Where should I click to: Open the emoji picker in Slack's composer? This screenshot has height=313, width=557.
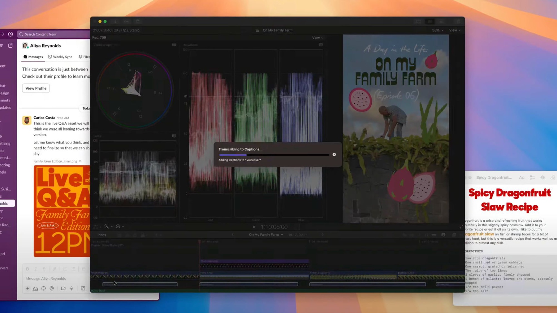click(x=44, y=288)
